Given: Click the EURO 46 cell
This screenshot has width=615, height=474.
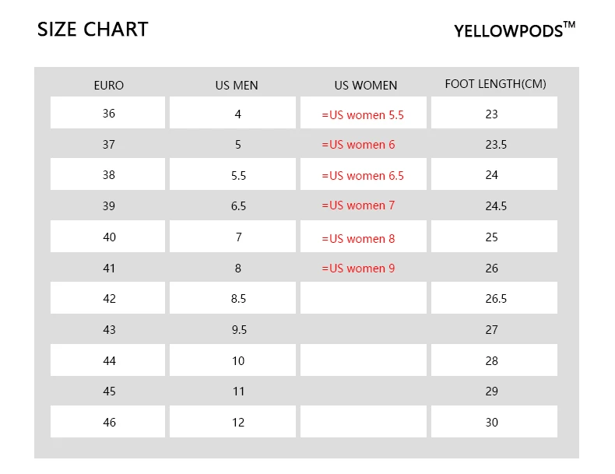Looking at the screenshot, I should click(x=108, y=421).
